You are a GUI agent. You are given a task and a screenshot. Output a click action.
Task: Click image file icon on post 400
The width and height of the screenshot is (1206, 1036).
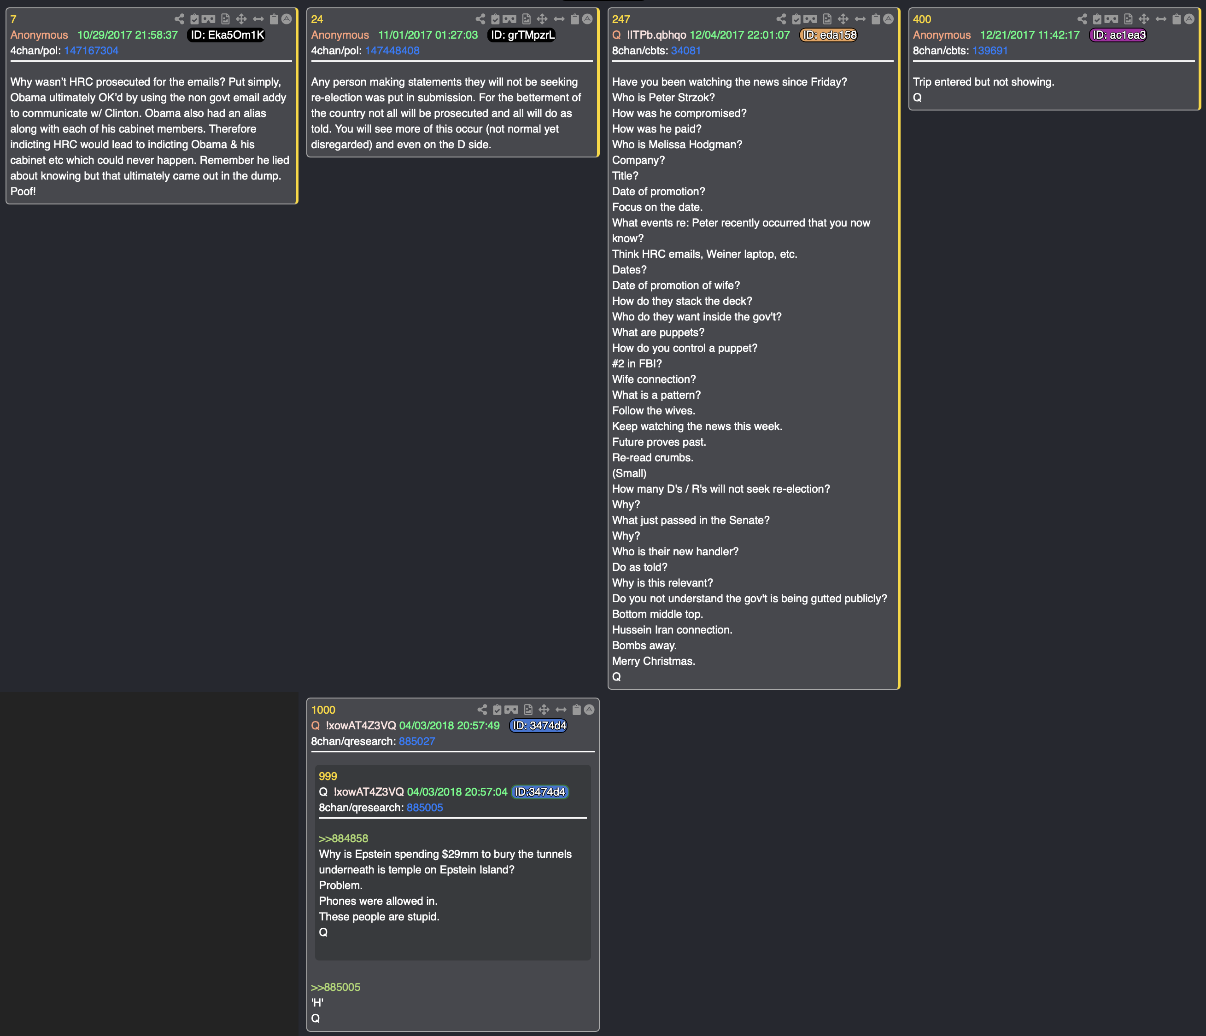(1128, 19)
